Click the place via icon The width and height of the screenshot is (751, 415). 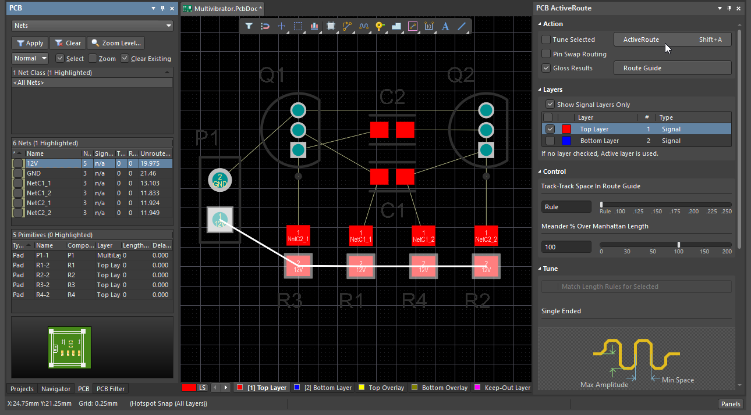pyautogui.click(x=380, y=26)
